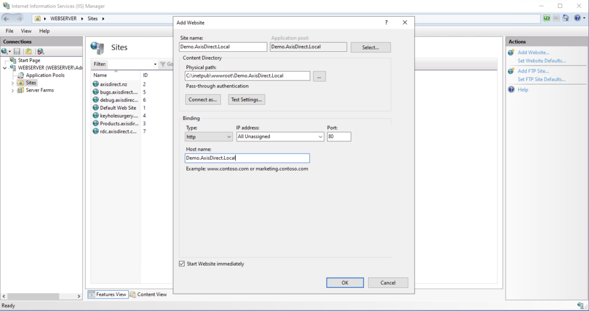Click the Site name input field
Viewport: 589px width, 311px height.
point(223,47)
